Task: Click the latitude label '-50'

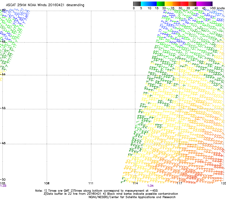Action: coord(3,179)
